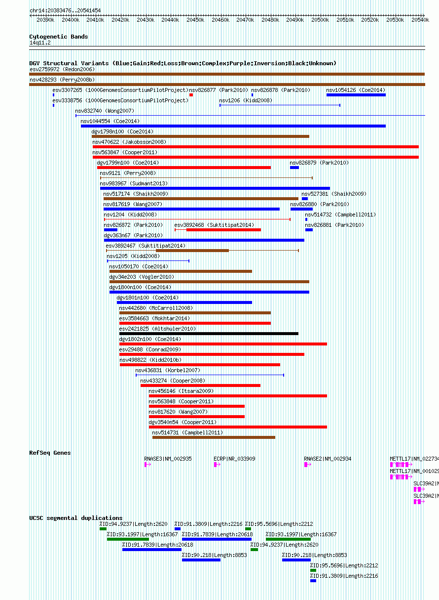The width and height of the screenshot is (439, 600).
Task: Select nsv517174 (Shaikh2009) label
Action: (136, 194)
